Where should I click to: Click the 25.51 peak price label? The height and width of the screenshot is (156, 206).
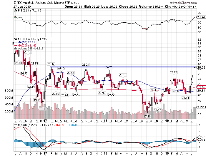35,64
